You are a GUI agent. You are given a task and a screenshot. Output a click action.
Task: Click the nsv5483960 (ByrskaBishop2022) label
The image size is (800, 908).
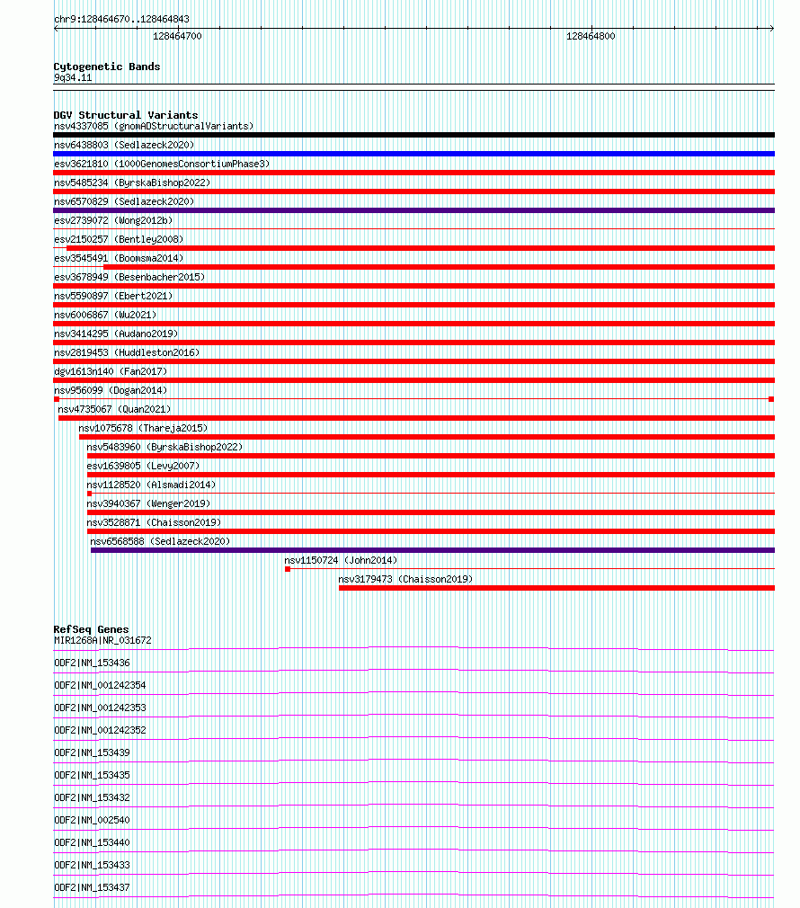[164, 447]
